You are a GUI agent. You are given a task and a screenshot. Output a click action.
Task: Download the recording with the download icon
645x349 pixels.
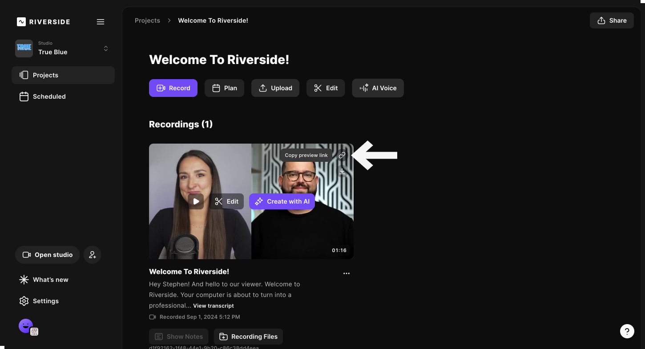[x=342, y=171]
